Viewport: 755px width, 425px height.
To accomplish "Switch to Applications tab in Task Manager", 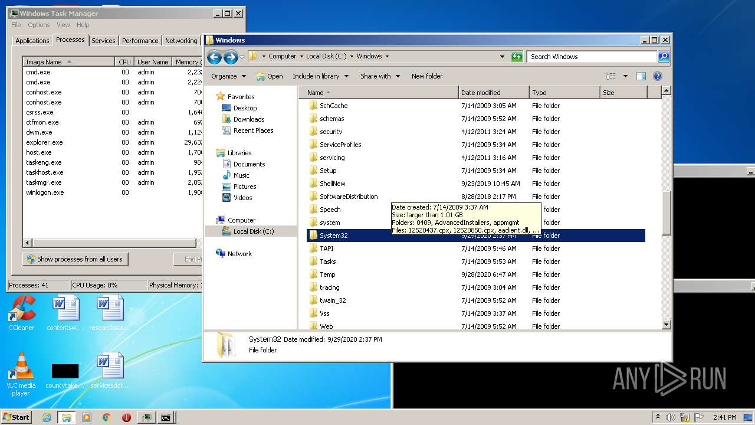I will 32,41.
